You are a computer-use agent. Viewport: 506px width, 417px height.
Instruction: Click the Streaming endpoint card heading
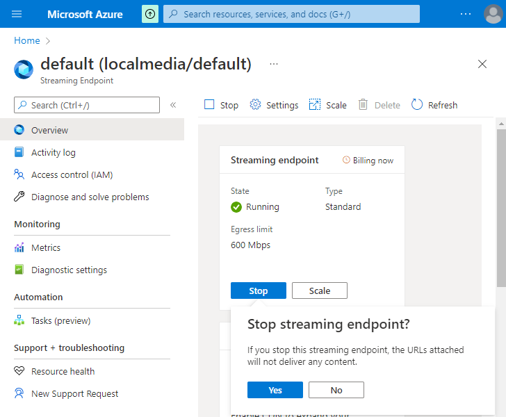275,160
